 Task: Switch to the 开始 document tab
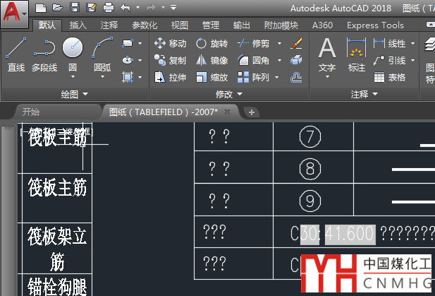point(31,112)
